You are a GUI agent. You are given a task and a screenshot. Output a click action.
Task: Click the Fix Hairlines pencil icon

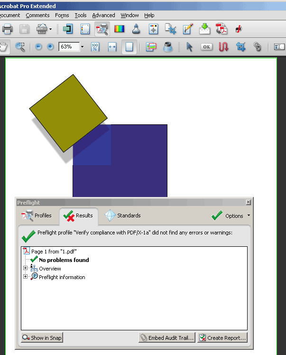pyautogui.click(x=188, y=29)
